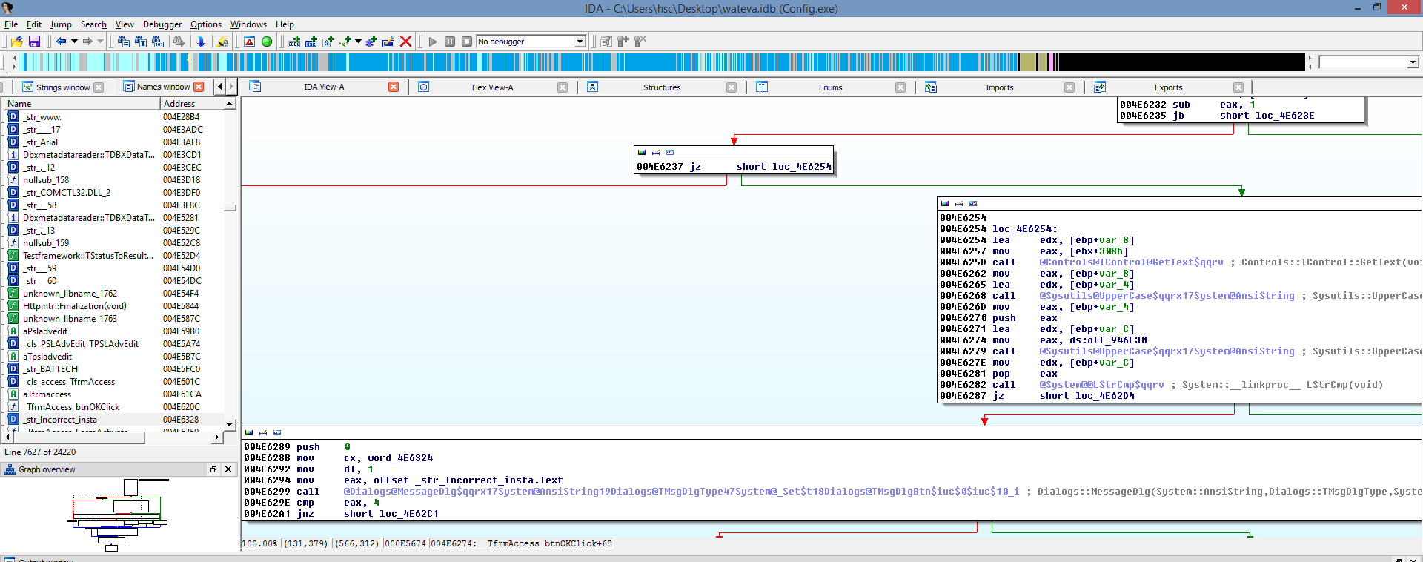
Task: Close the Strings window tab
Action: (x=99, y=87)
